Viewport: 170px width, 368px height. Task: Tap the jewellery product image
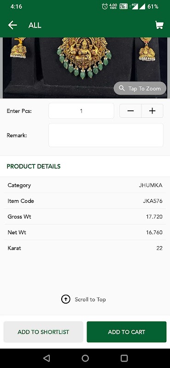85,68
